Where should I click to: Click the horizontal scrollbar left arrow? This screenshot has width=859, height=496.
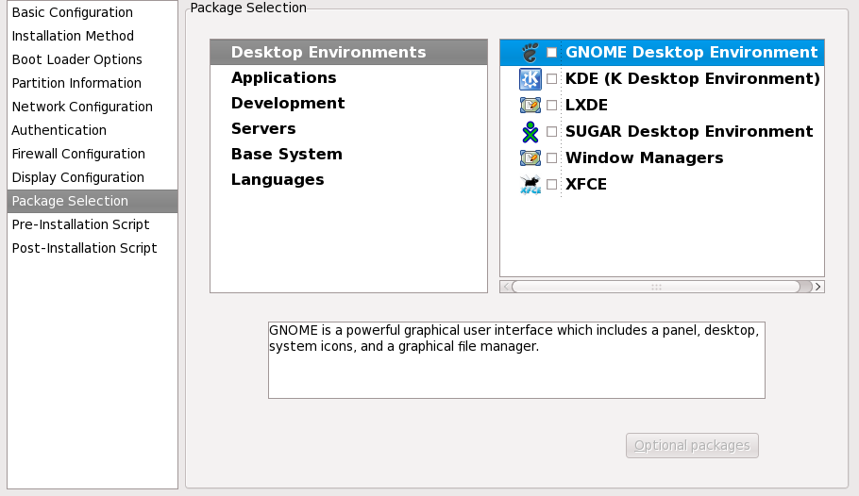click(x=506, y=287)
